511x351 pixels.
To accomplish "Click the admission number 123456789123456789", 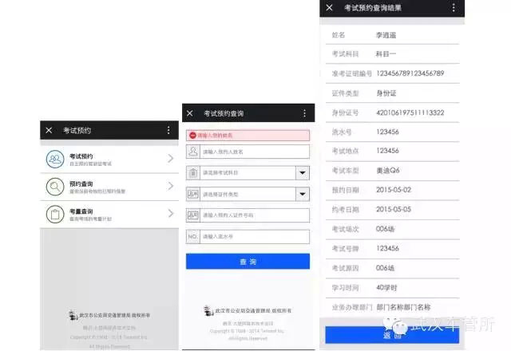I will [410, 73].
